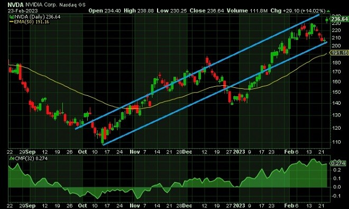Click the High 238.88 value
Screen dimensions: 349x209
[x=139, y=11]
